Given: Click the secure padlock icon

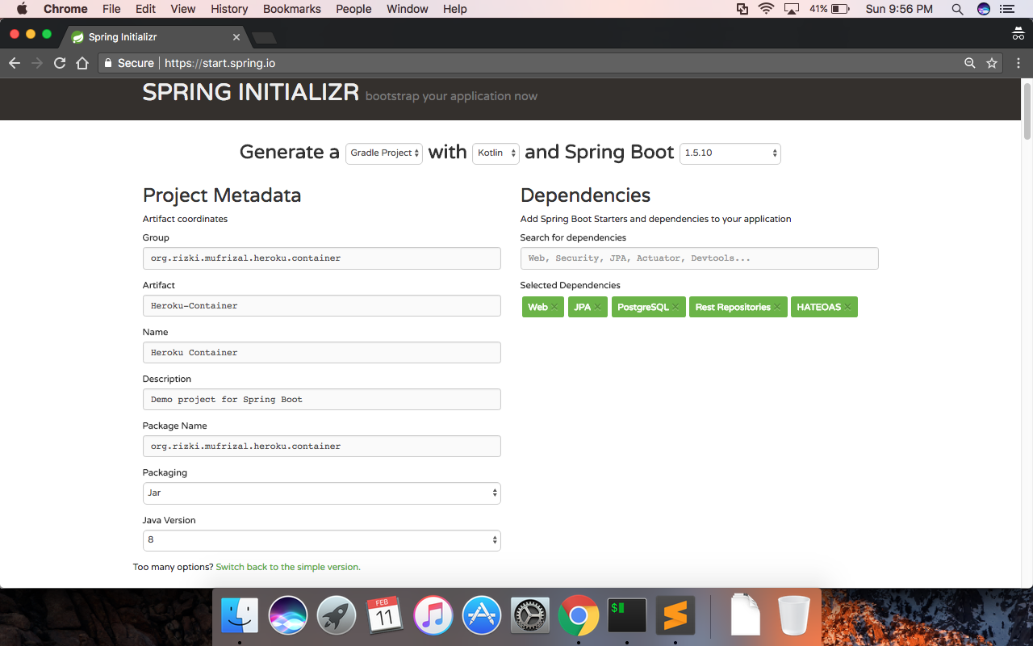Looking at the screenshot, I should [x=109, y=63].
